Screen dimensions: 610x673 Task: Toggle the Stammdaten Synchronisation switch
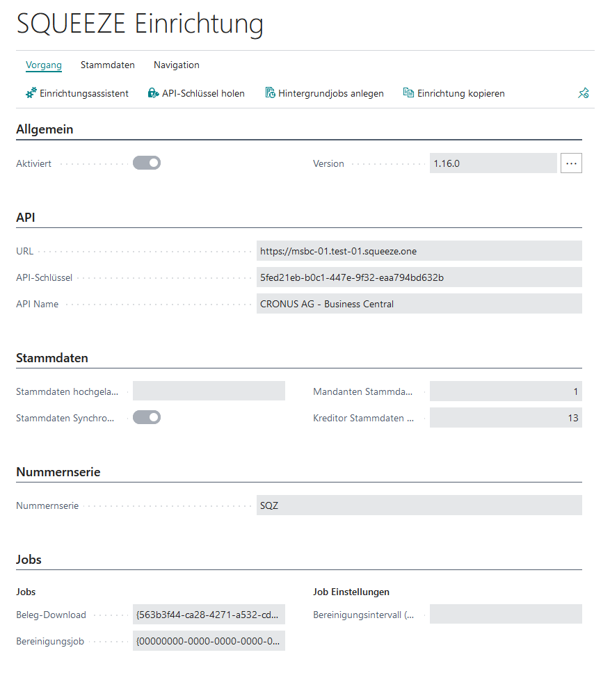click(x=147, y=418)
